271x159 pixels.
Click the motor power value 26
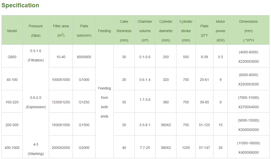coord(220,148)
